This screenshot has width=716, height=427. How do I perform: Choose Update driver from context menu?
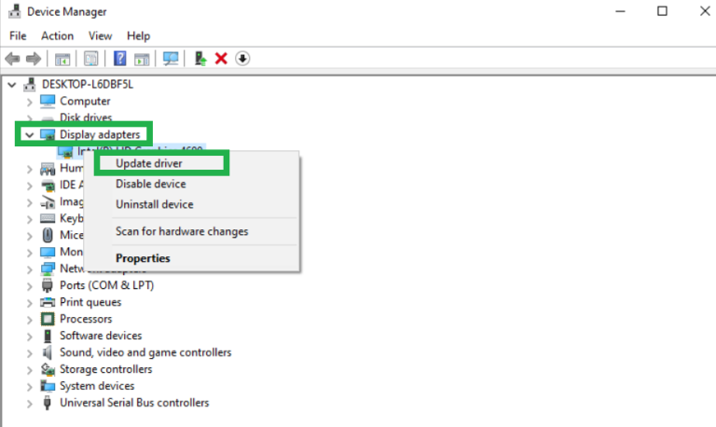click(149, 163)
